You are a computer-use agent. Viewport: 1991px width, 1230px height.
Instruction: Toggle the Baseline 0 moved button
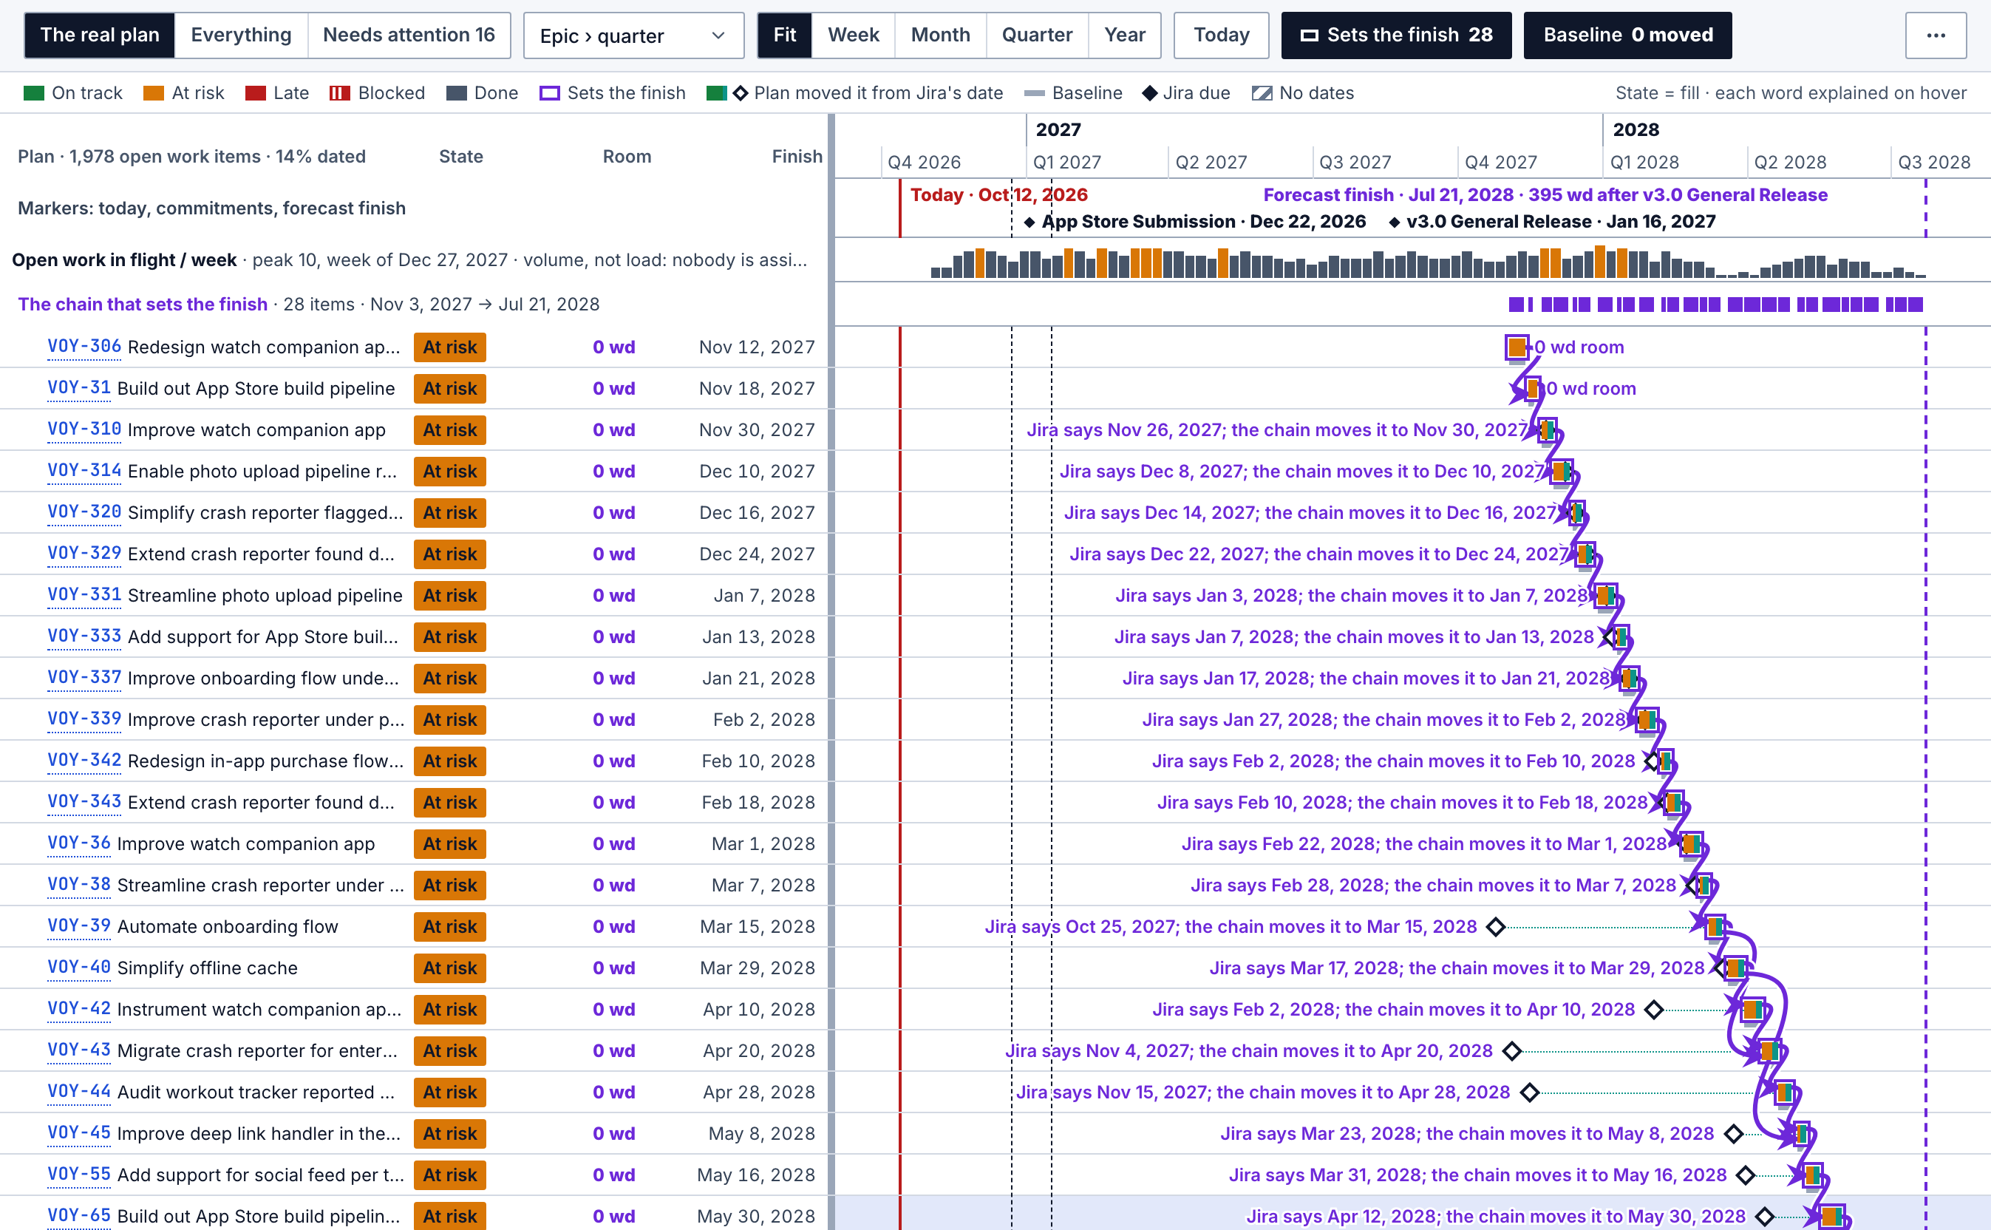(1627, 35)
